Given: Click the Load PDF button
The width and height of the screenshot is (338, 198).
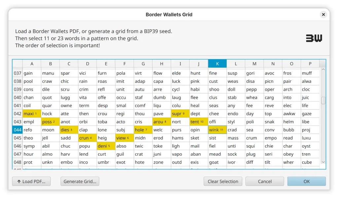Looking at the screenshot, I should click(x=31, y=181).
